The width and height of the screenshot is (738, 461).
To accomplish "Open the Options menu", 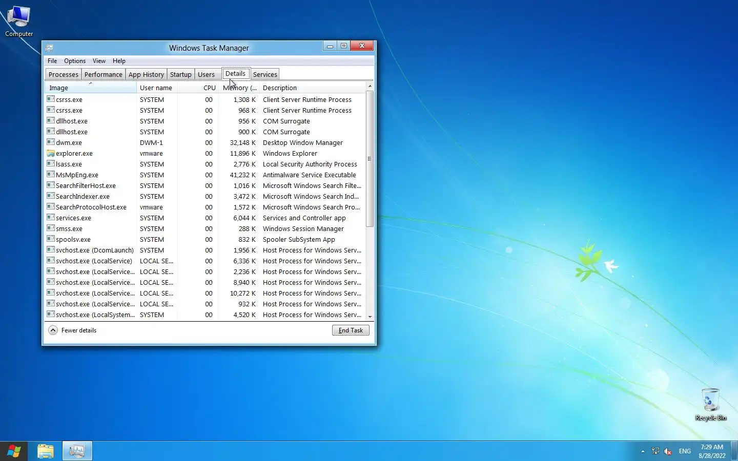I will coord(75,61).
